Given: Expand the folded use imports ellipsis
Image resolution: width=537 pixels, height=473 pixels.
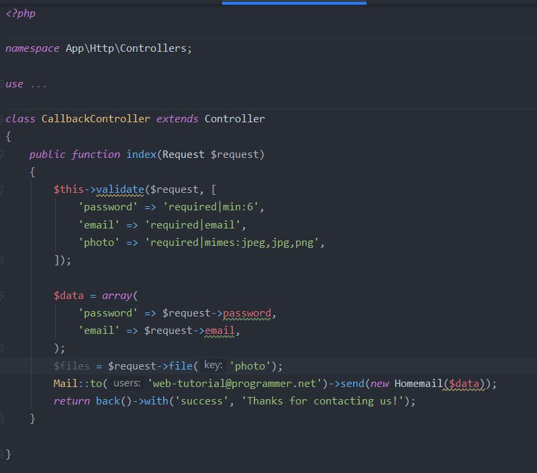Looking at the screenshot, I should [38, 84].
